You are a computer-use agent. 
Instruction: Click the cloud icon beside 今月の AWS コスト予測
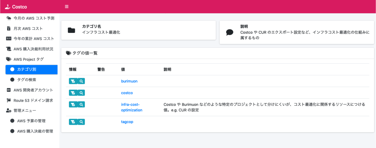point(9,18)
